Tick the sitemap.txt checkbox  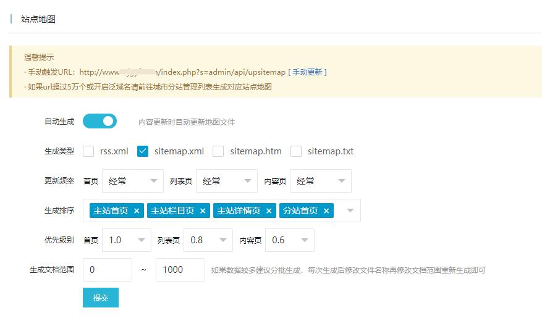(x=296, y=151)
